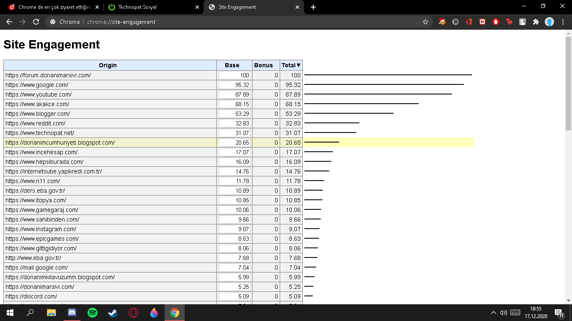Sort the table by the Origin header
Image resolution: width=572 pixels, height=321 pixels.
110,65
